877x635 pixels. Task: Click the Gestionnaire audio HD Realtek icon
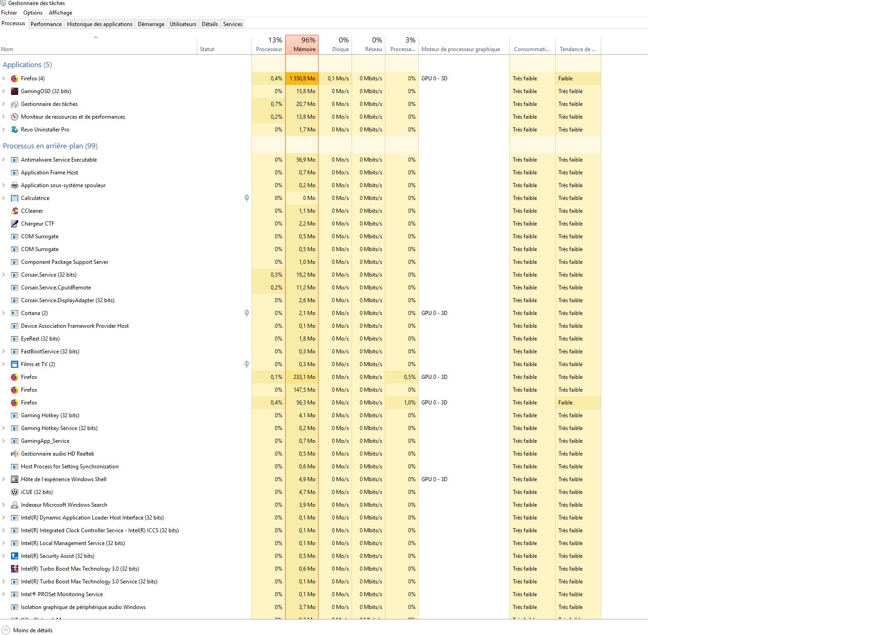[x=15, y=454]
